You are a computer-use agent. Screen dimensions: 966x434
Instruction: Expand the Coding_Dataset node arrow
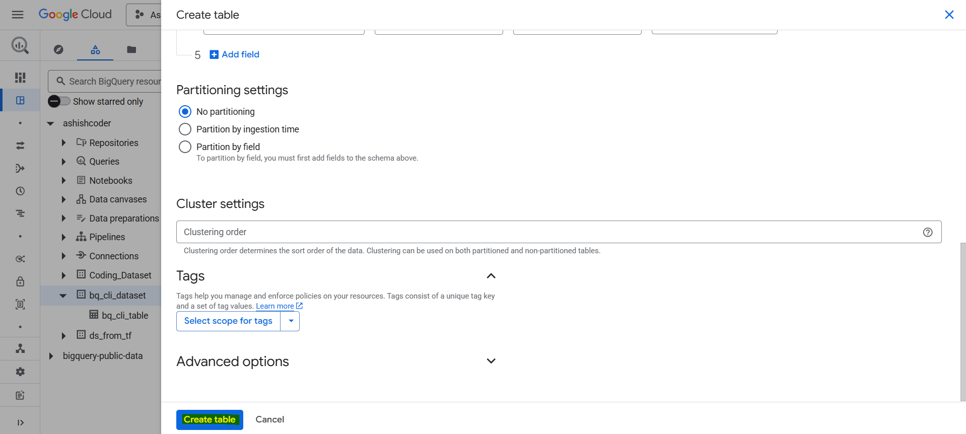(x=63, y=275)
